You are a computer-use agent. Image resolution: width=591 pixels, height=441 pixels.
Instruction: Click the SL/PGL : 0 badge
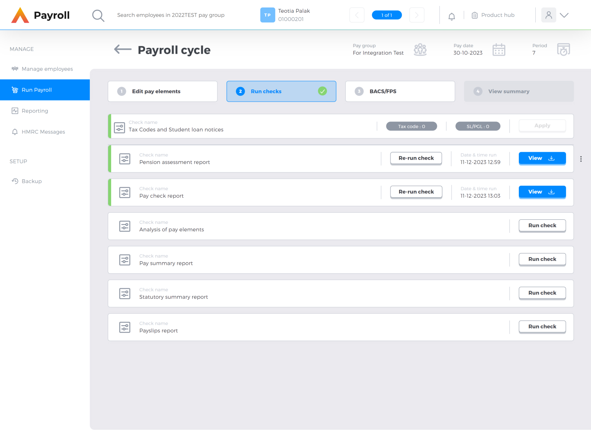click(x=478, y=126)
